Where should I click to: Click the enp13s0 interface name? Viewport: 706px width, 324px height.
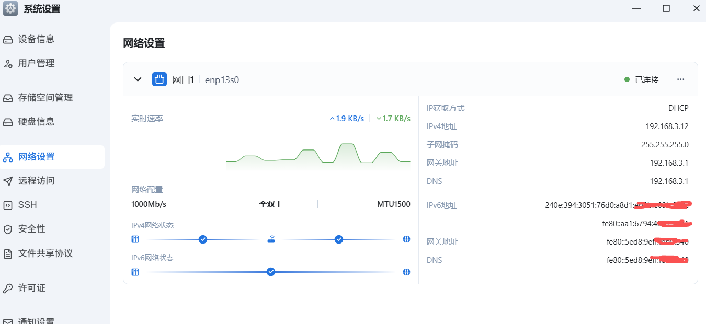[222, 80]
